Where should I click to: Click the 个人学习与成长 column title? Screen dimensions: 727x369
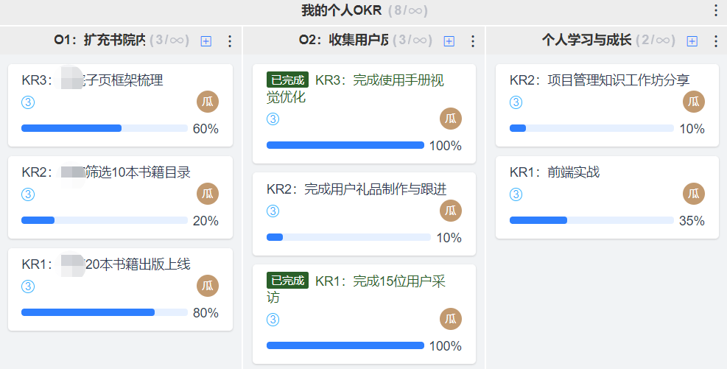[x=586, y=41]
